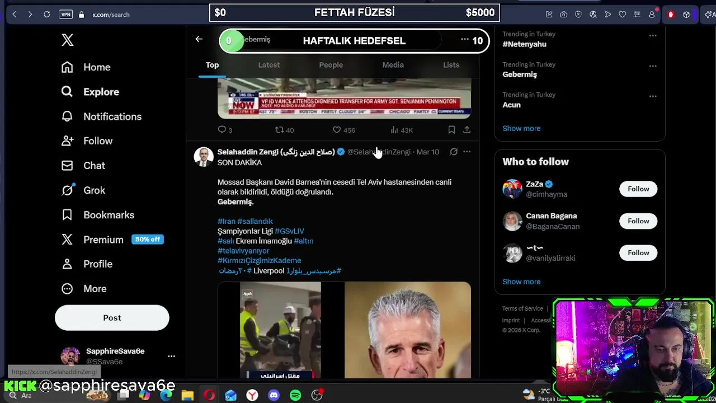The width and height of the screenshot is (716, 403).
Task: Click the Grok explain icon on Zengi's post
Action: (454, 152)
